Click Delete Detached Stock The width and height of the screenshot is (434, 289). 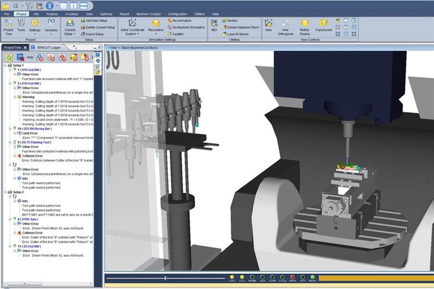(240, 27)
